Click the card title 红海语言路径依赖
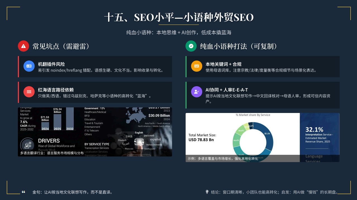The image size is (357, 200). point(56,90)
